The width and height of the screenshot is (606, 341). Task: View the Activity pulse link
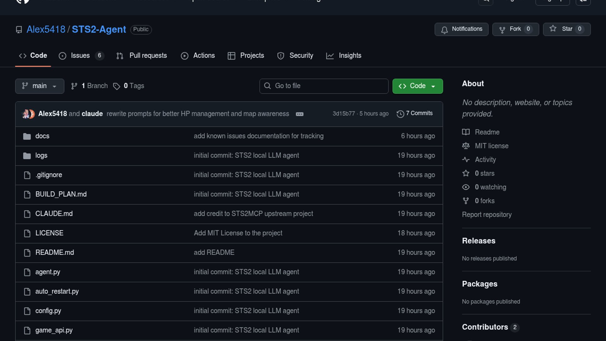pos(485,159)
